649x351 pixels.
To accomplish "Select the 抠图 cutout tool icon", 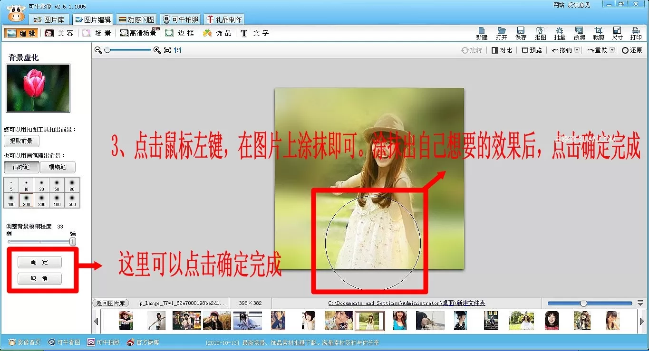I will (x=540, y=33).
